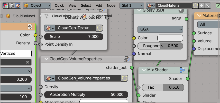220x103 pixels.
Task: Open the View menu
Action: coord(72,5)
